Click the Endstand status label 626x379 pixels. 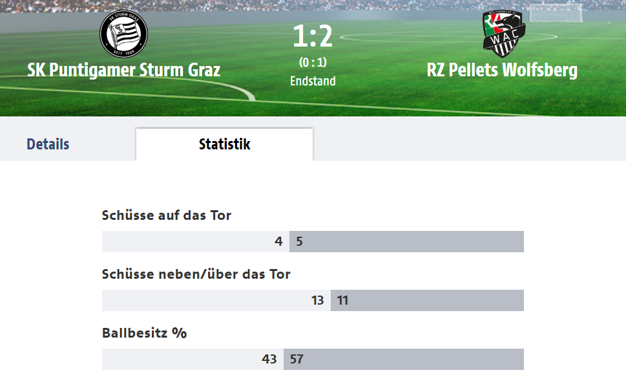point(313,81)
